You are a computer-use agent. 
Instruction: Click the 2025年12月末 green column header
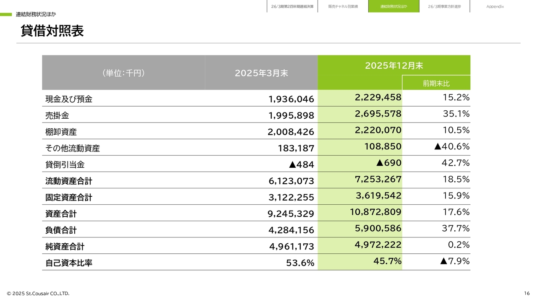click(394, 65)
